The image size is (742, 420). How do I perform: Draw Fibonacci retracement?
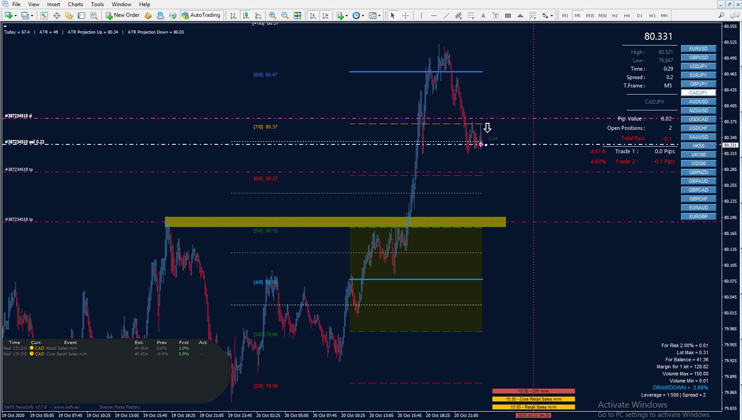(x=471, y=15)
